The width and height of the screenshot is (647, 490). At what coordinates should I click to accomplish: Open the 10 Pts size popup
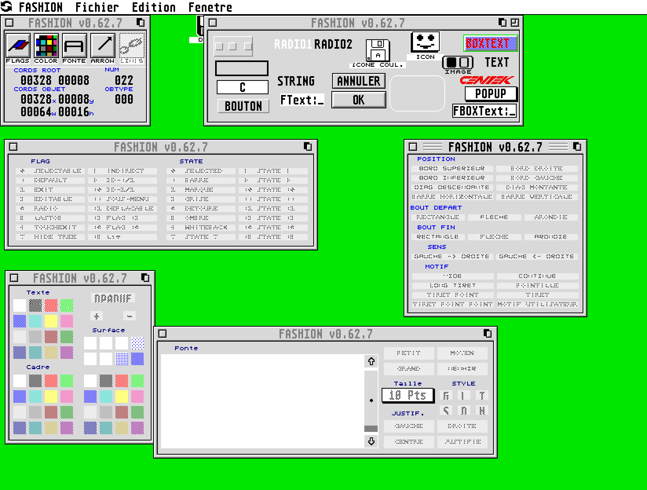click(408, 395)
